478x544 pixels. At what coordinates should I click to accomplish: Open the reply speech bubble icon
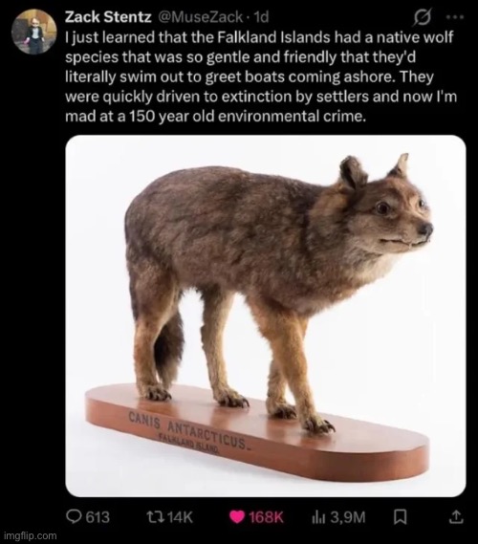[74, 517]
